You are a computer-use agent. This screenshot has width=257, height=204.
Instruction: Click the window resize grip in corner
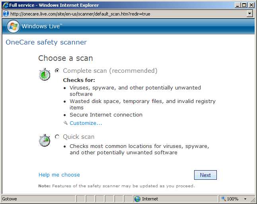(x=253, y=200)
